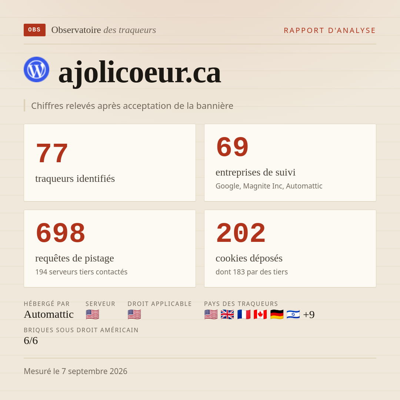Click the 202 value in the cookies déposés card
400x400 pixels.
pyautogui.click(x=241, y=233)
